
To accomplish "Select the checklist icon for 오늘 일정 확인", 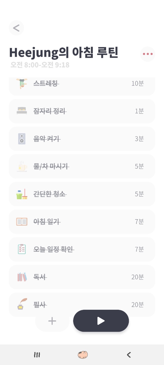I will coord(22,249).
